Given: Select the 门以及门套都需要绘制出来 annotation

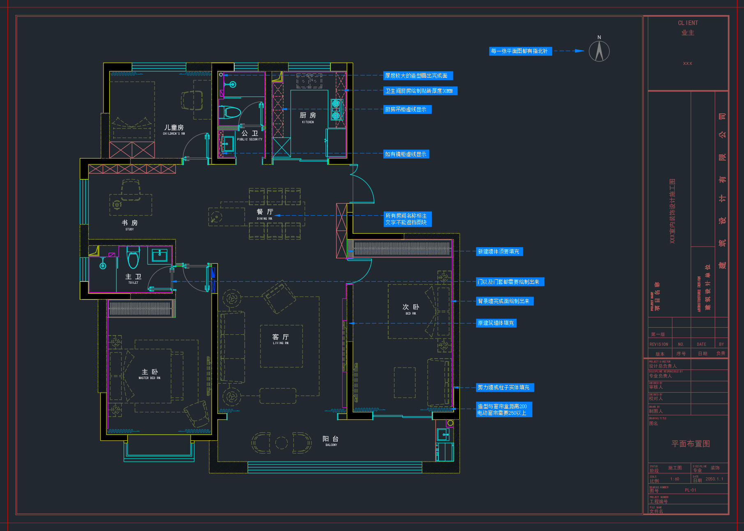Looking at the screenshot, I should pyautogui.click(x=510, y=282).
